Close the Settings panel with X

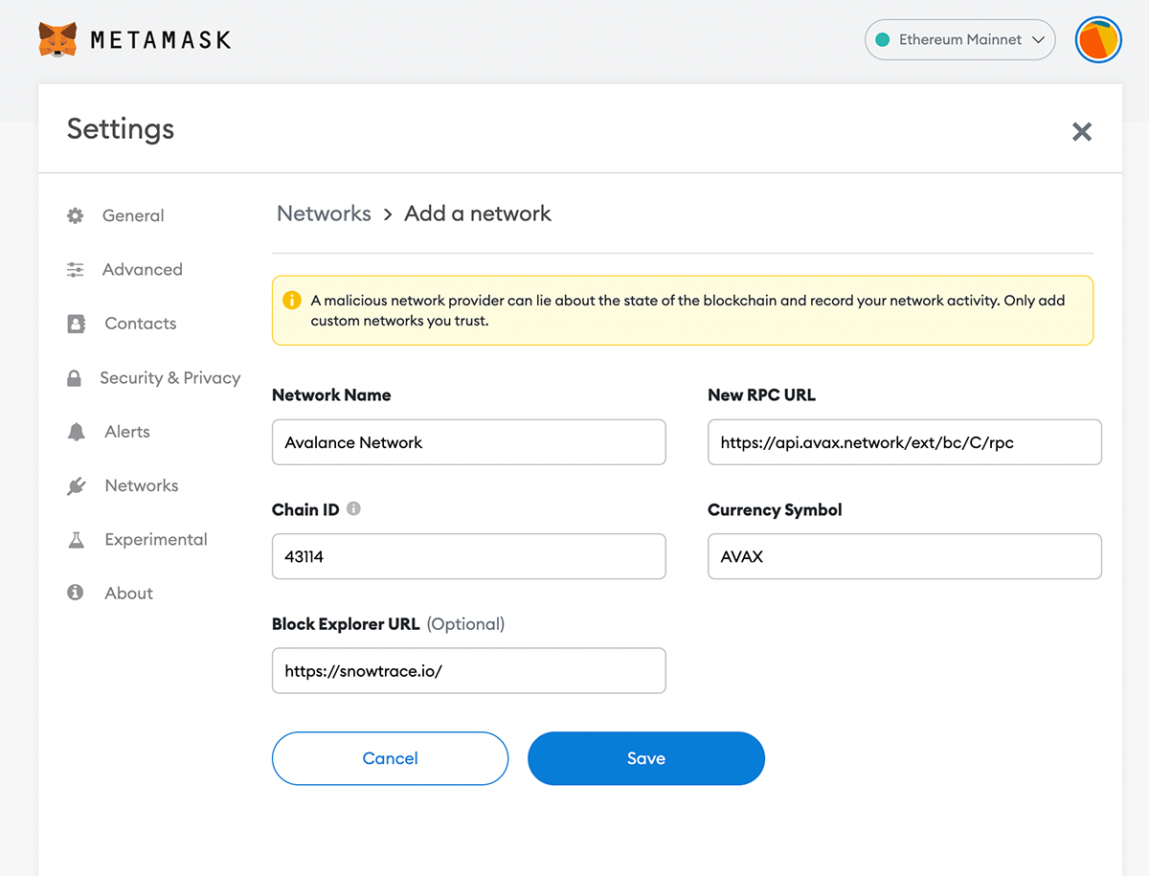pos(1082,132)
